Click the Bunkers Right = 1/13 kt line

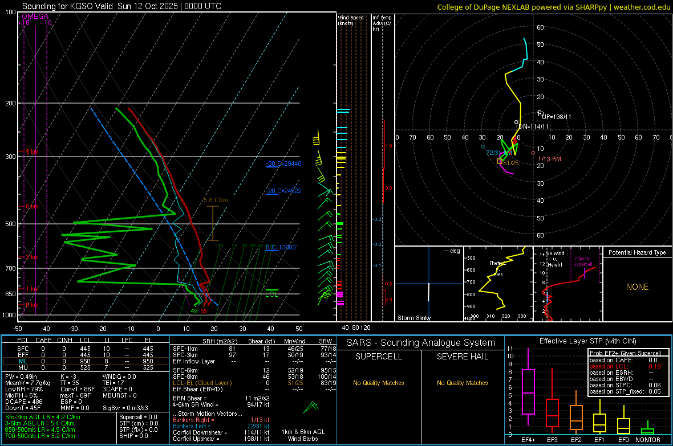[x=221, y=420]
